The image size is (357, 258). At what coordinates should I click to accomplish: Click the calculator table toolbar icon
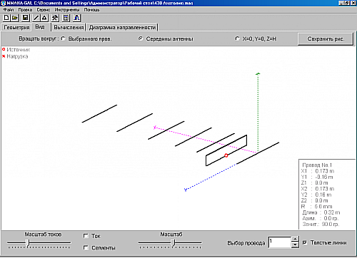(66, 18)
